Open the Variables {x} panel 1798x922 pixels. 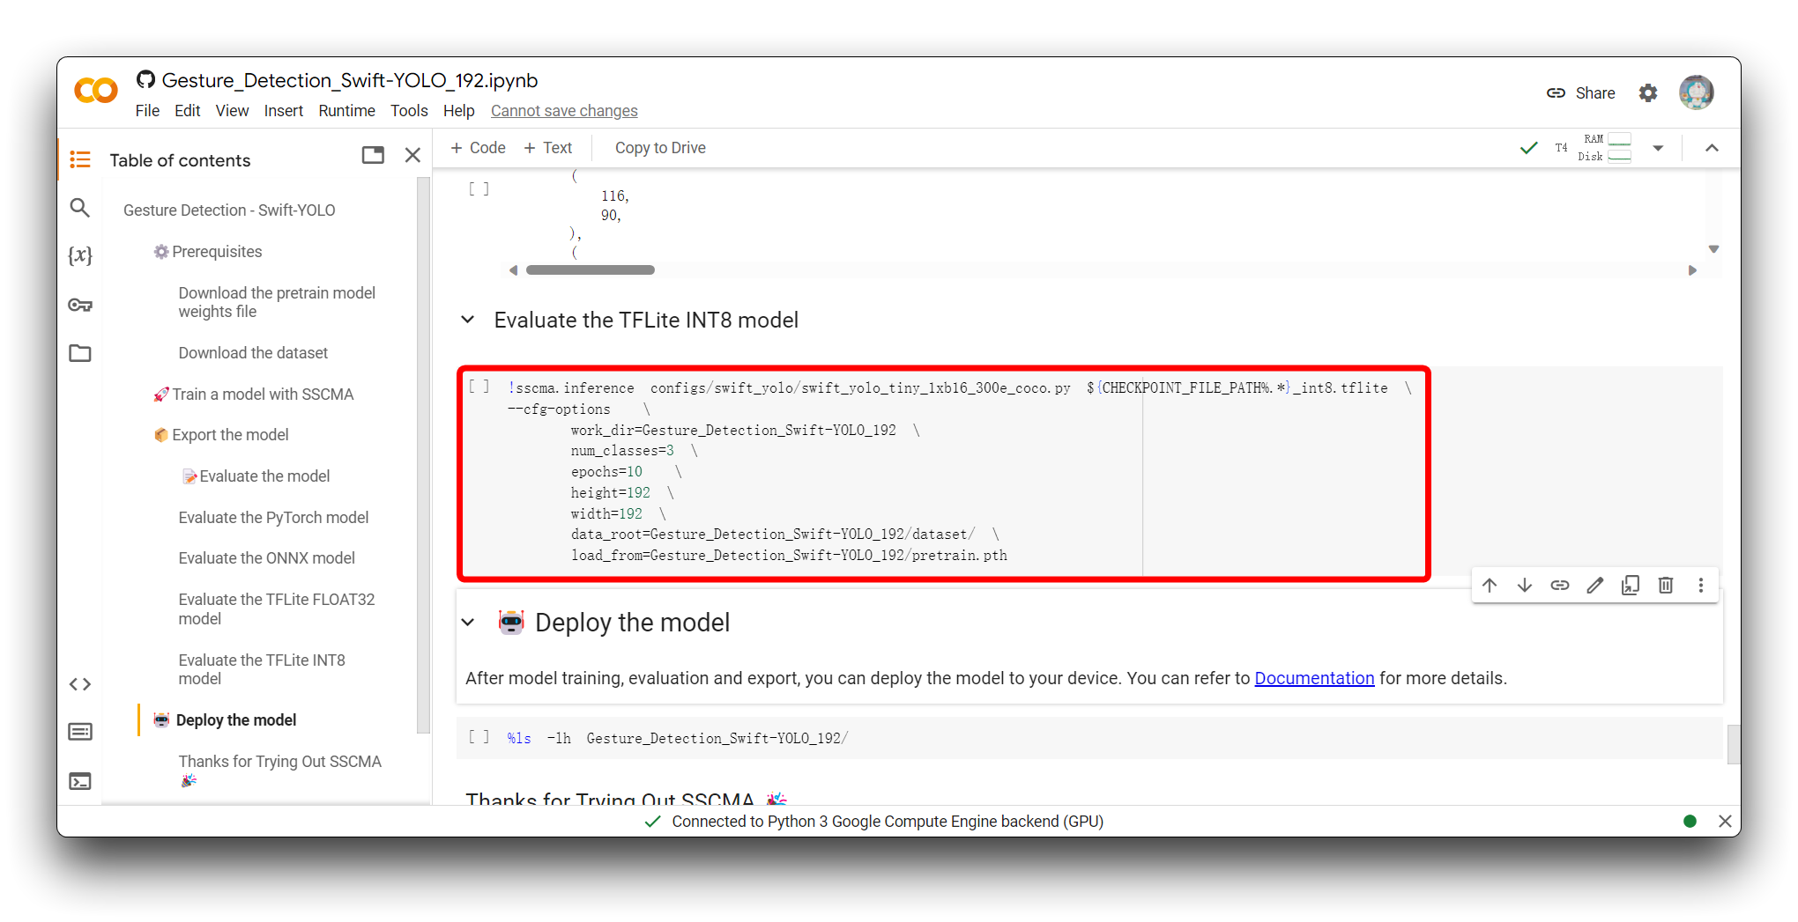pos(80,255)
